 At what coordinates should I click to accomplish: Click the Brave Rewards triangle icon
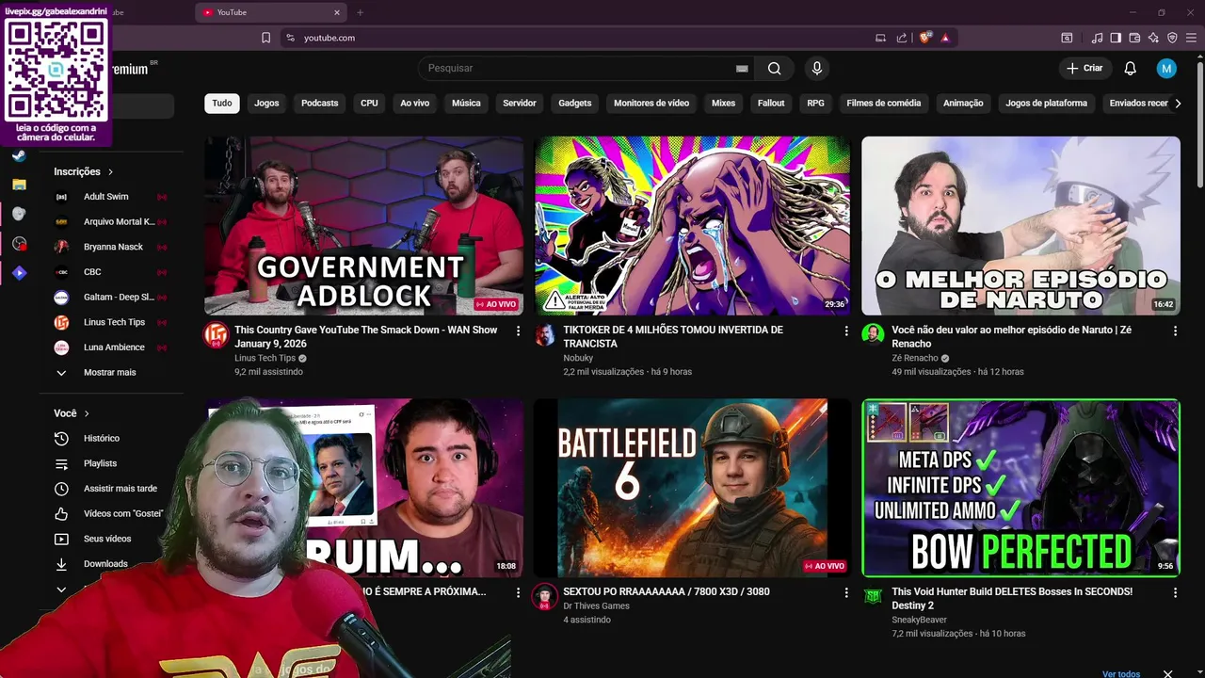944,38
